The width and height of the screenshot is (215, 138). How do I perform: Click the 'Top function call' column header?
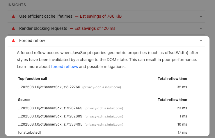(33, 78)
